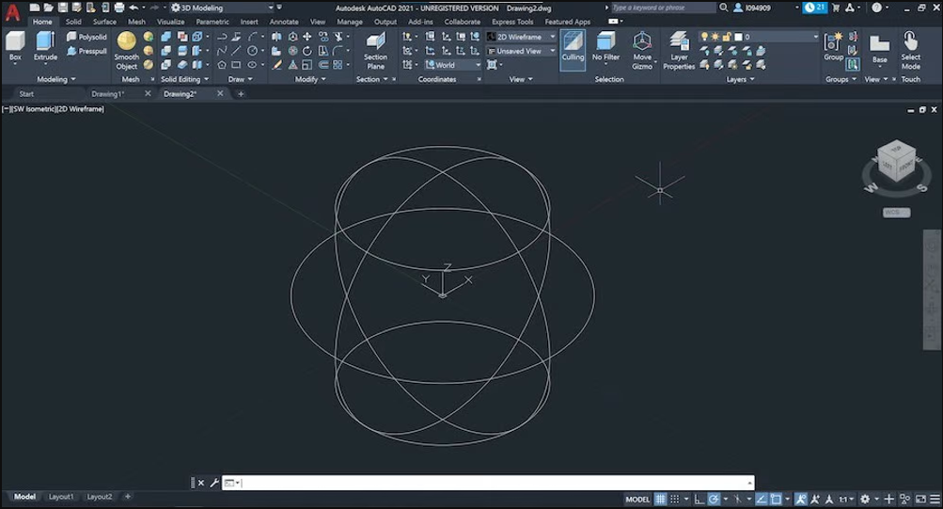
Task: Open the Solid ribbon tab
Action: (x=73, y=22)
